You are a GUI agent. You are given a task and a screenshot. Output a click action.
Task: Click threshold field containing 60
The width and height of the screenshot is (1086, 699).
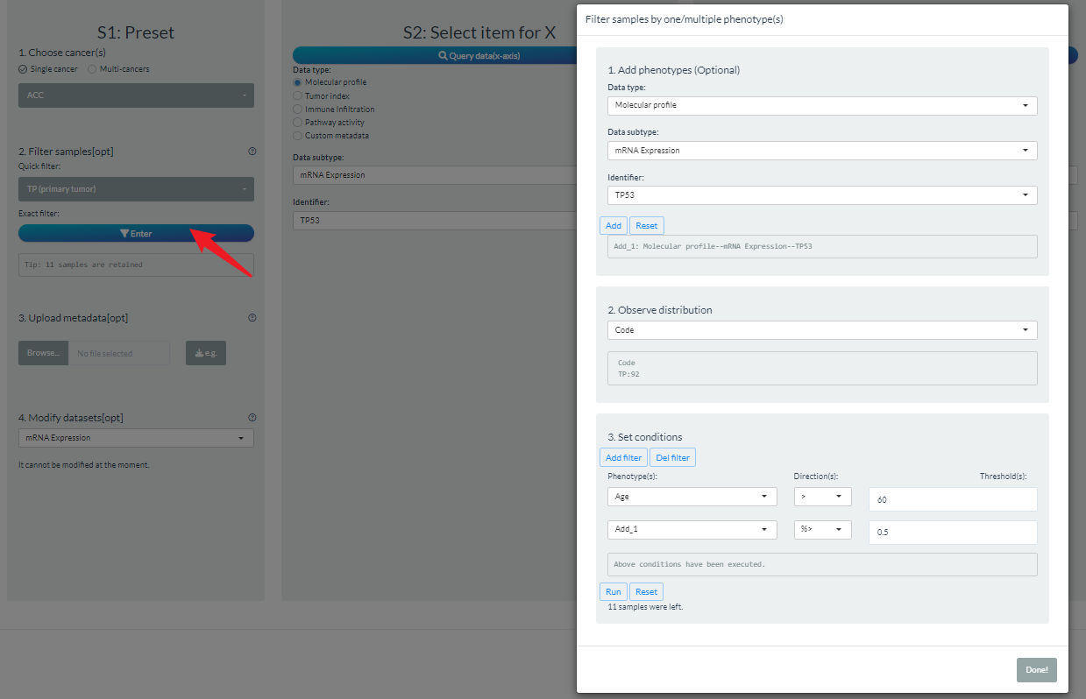953,499
